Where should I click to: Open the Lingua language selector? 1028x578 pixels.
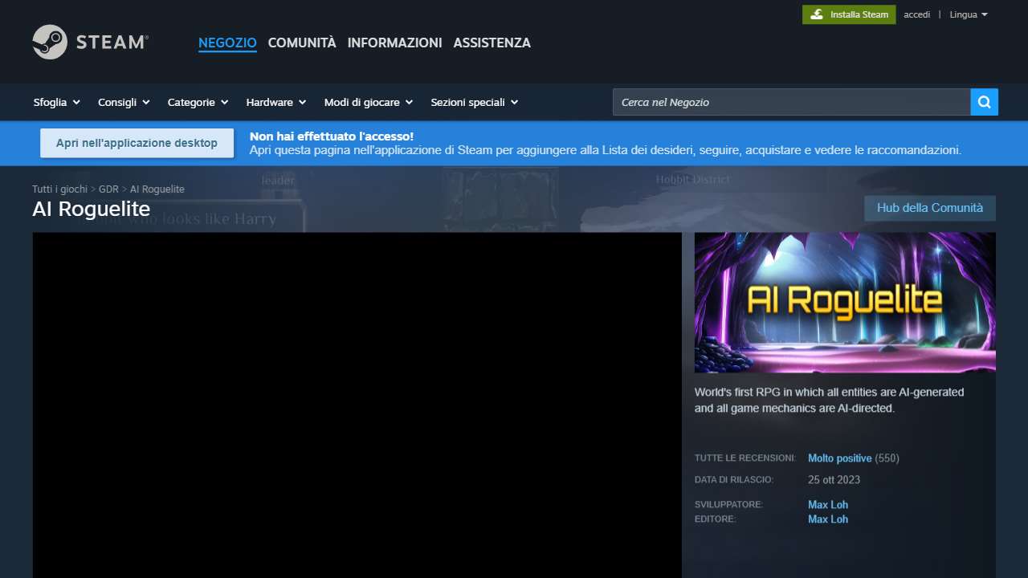[969, 14]
